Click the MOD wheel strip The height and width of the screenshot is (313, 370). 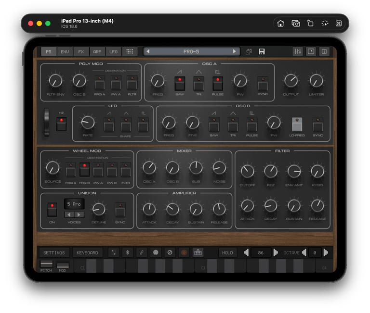63,264
